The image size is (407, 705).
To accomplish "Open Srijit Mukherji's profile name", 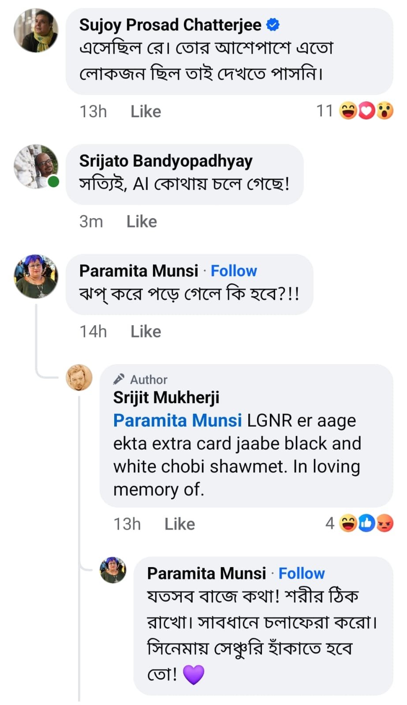I will pyautogui.click(x=166, y=397).
